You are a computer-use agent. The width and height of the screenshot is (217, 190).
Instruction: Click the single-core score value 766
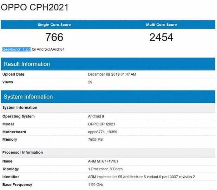point(54,37)
